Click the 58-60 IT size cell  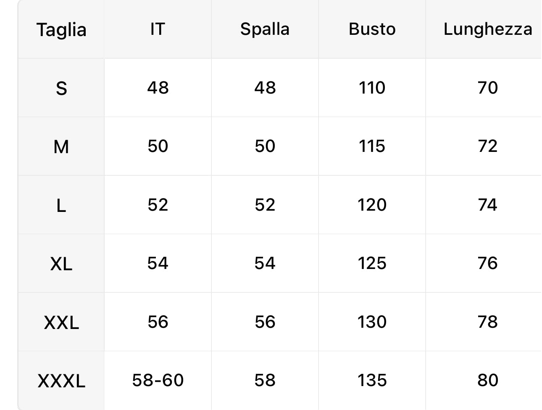[158, 381]
